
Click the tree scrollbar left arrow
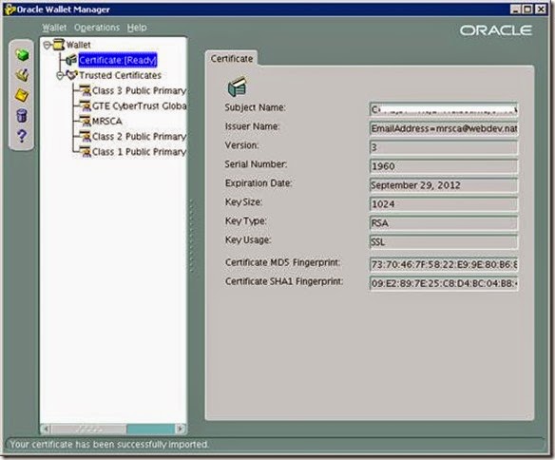pyautogui.click(x=46, y=429)
